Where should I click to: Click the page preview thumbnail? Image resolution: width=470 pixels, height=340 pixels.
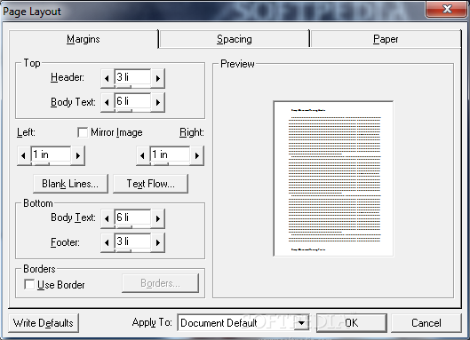click(333, 178)
